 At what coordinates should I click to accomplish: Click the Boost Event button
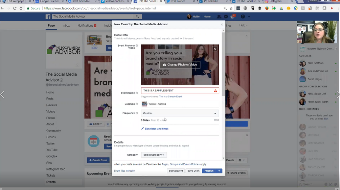click(176, 171)
